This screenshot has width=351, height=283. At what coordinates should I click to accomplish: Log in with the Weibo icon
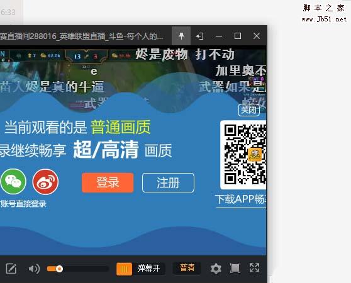pyautogui.click(x=46, y=182)
